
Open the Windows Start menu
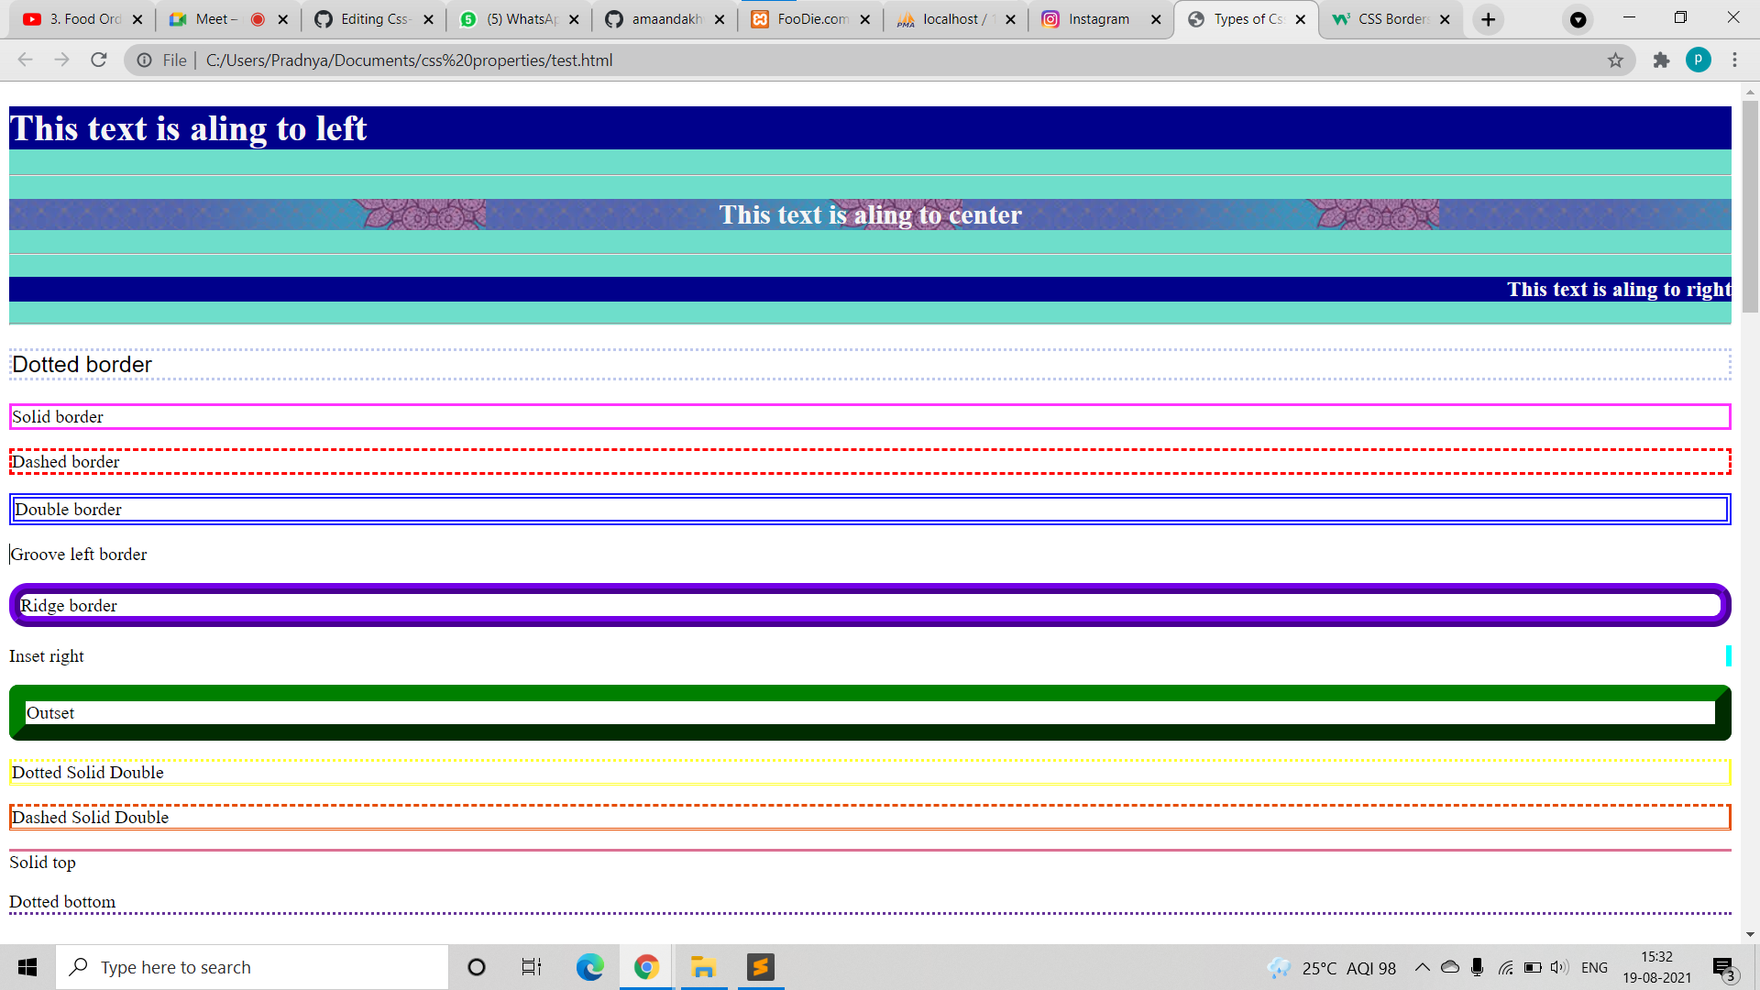[27, 967]
